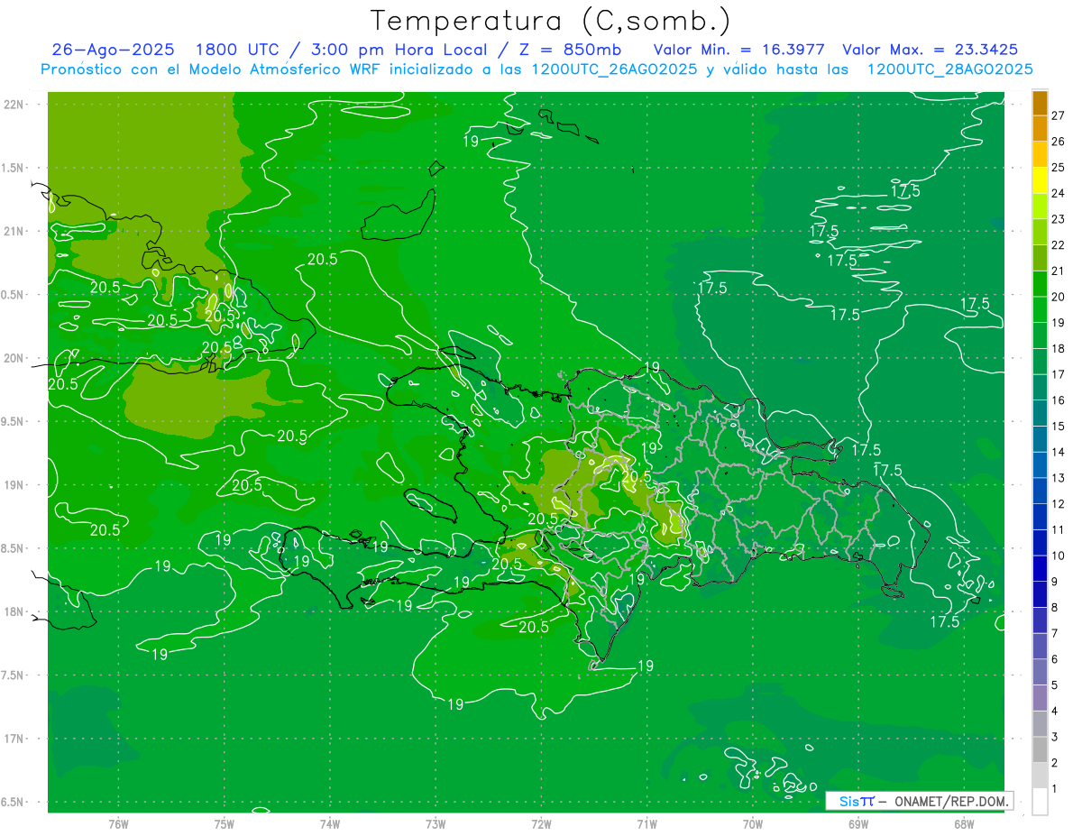The height and width of the screenshot is (836, 1082).
Task: Click the 75W longitude axis label
Action: (225, 823)
